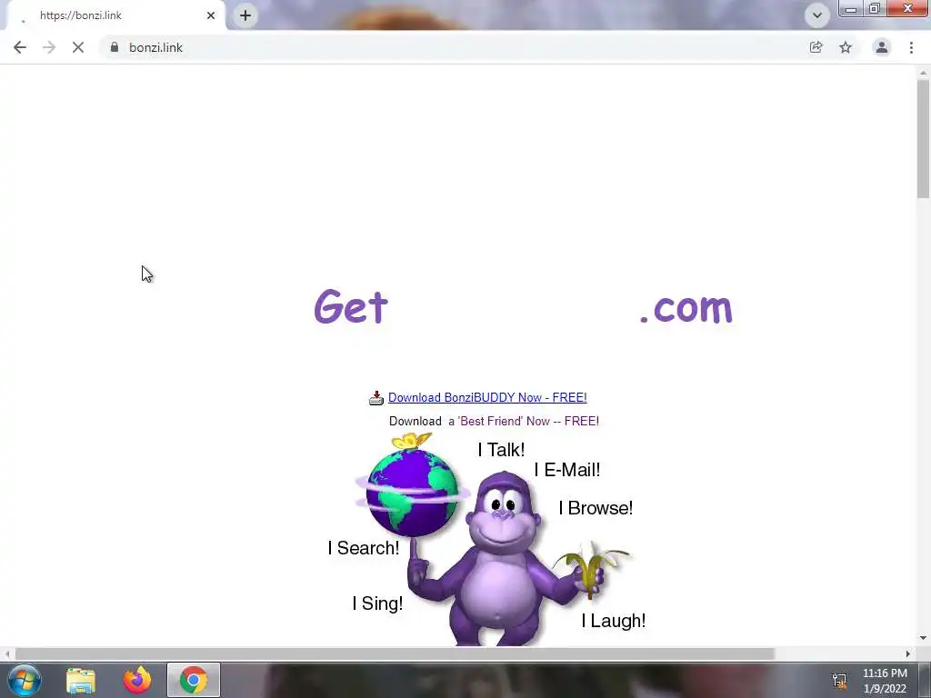The image size is (931, 698).
Task: Stop loading the page
Action: (78, 47)
